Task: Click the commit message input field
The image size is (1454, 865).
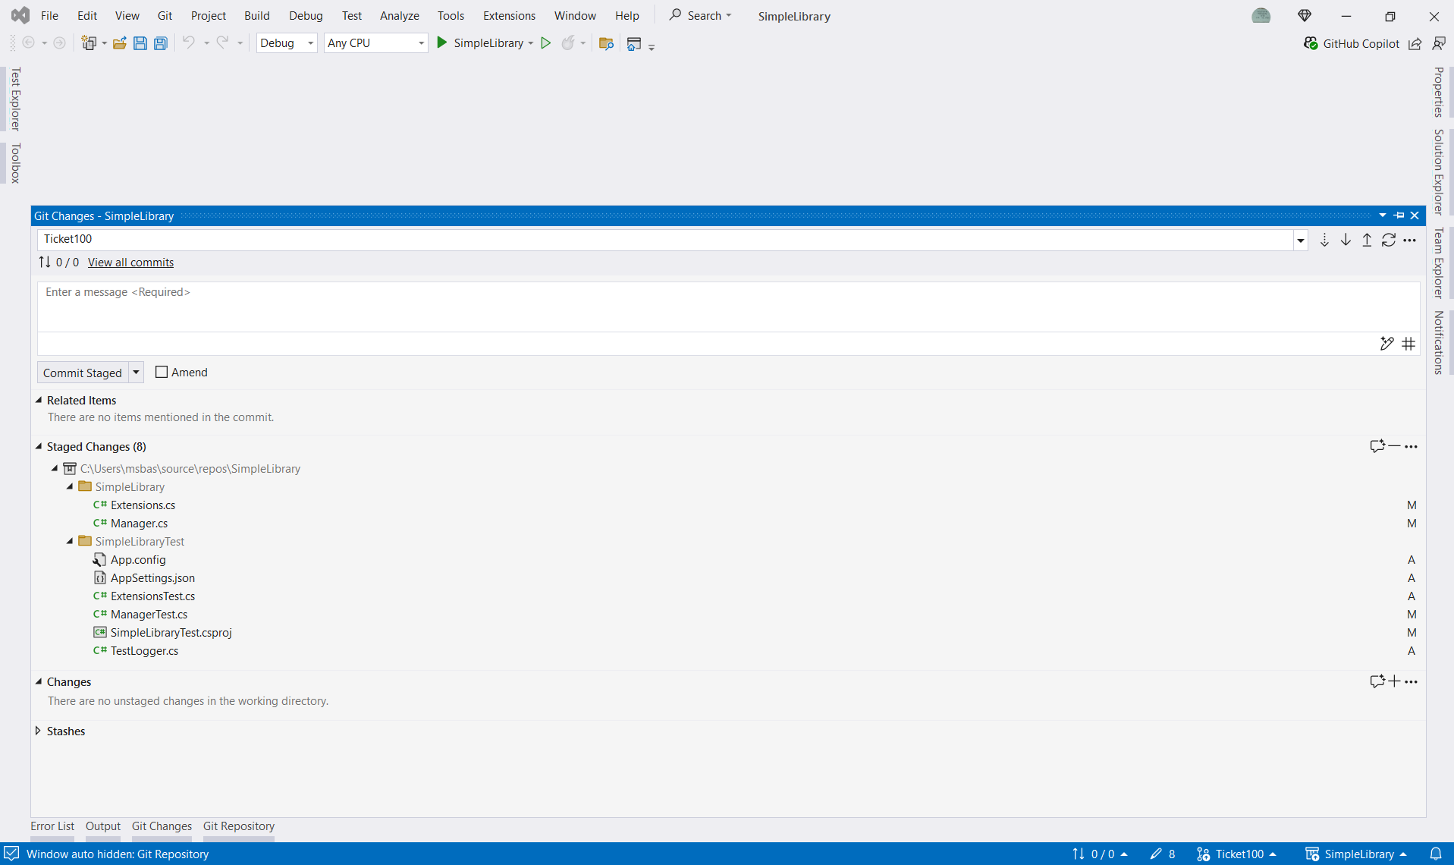Action: pyautogui.click(x=728, y=307)
